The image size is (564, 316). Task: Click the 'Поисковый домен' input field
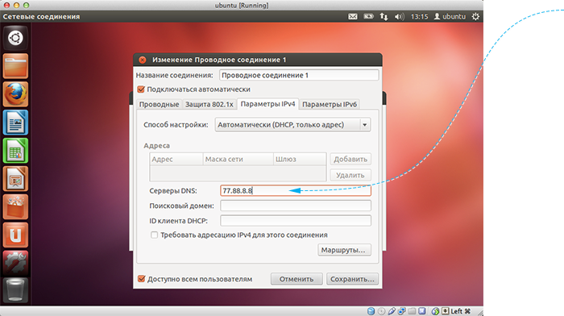(x=296, y=206)
